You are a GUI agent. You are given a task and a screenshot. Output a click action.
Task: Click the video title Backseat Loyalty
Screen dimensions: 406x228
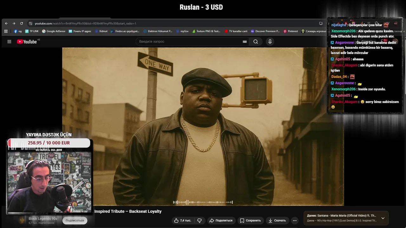coord(128,211)
